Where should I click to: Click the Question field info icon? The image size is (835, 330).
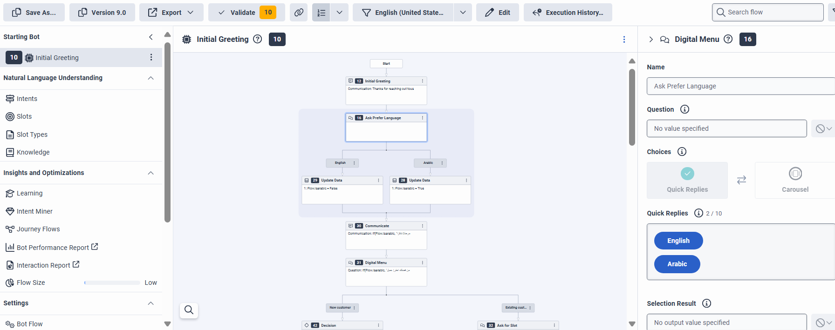tap(684, 109)
